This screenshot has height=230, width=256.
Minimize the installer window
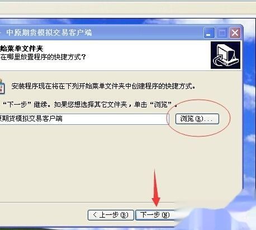[209, 33]
